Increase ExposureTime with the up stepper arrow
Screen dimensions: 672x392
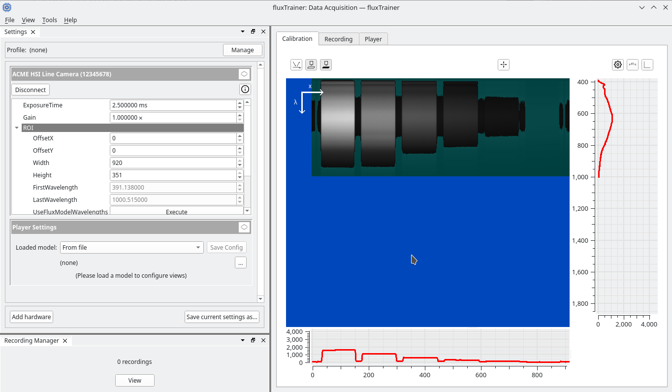tap(240, 102)
